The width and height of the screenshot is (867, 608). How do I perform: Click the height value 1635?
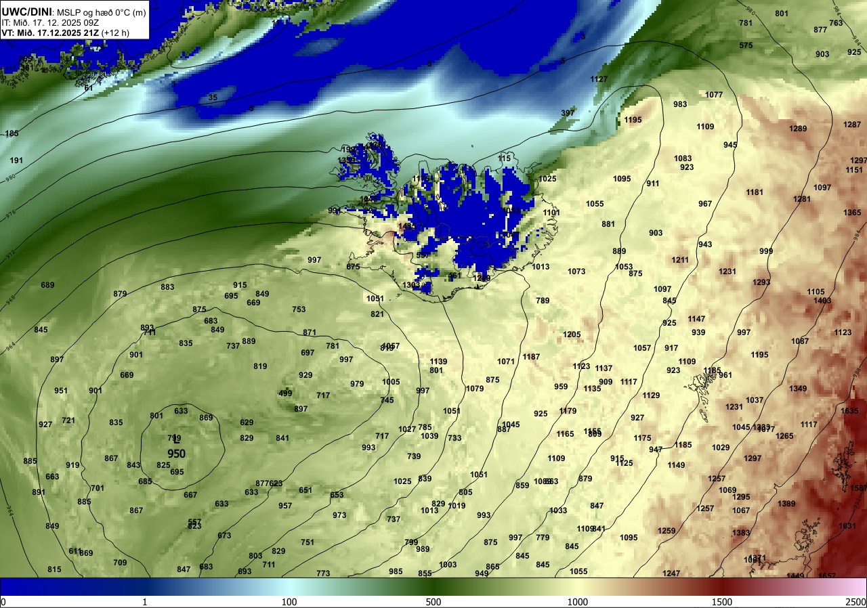[x=849, y=411]
